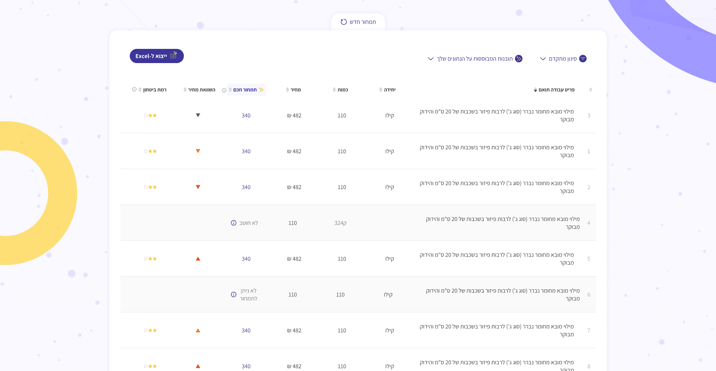Click smart price 340 in row 2
The height and width of the screenshot is (371, 716).
point(246,187)
